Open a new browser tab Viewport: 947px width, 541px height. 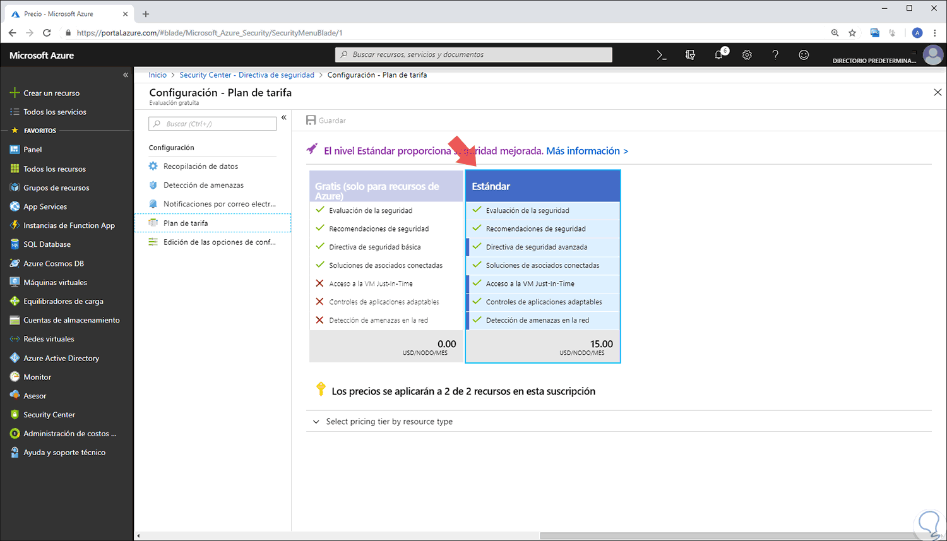click(146, 14)
